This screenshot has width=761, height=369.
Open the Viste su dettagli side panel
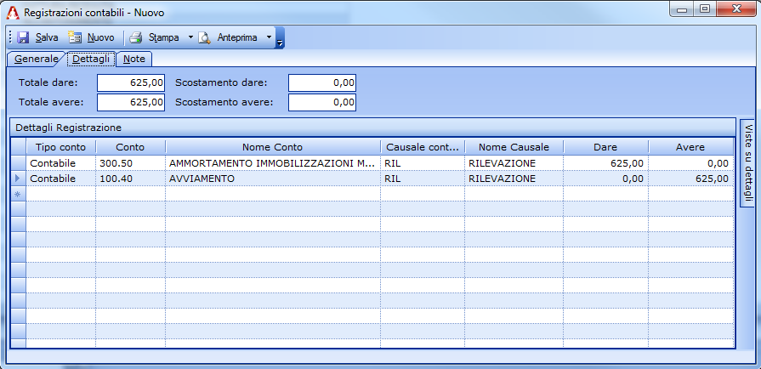[747, 162]
